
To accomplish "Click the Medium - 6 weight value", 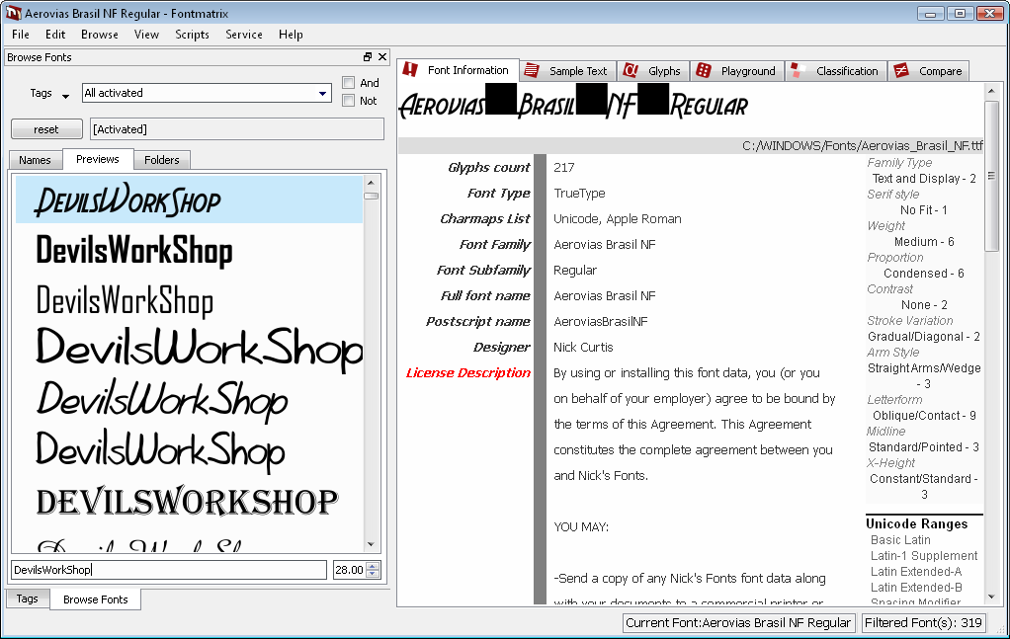I will (924, 242).
